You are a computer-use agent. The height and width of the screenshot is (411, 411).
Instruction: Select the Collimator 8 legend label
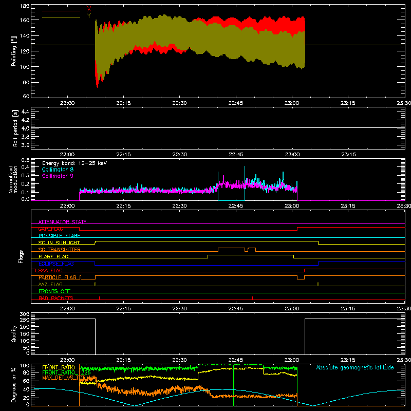coord(58,170)
